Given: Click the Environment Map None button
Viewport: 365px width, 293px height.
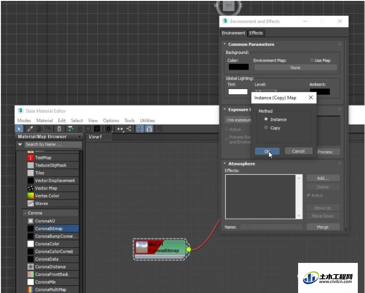Looking at the screenshot, I should click(295, 67).
